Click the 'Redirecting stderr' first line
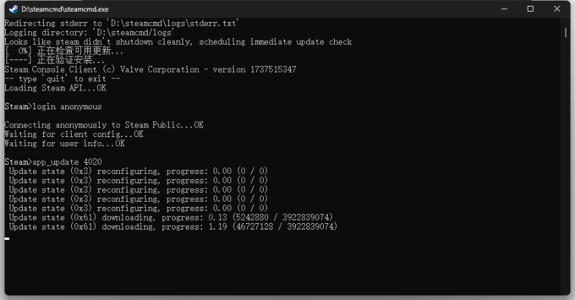Screen dimensions: 575x300 point(122,23)
